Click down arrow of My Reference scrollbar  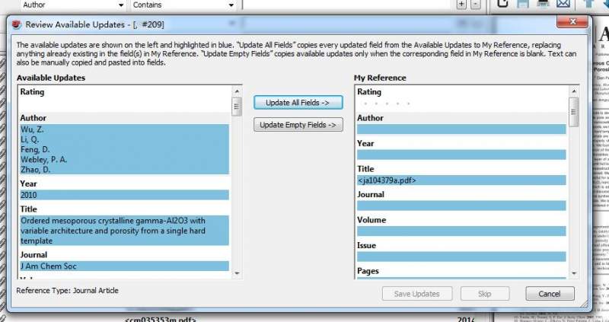(574, 273)
